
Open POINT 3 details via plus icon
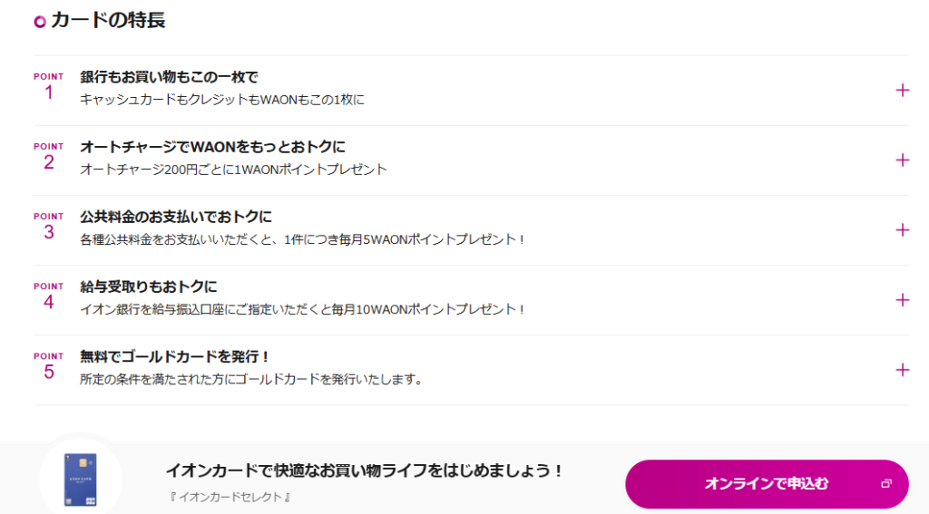pyautogui.click(x=902, y=229)
